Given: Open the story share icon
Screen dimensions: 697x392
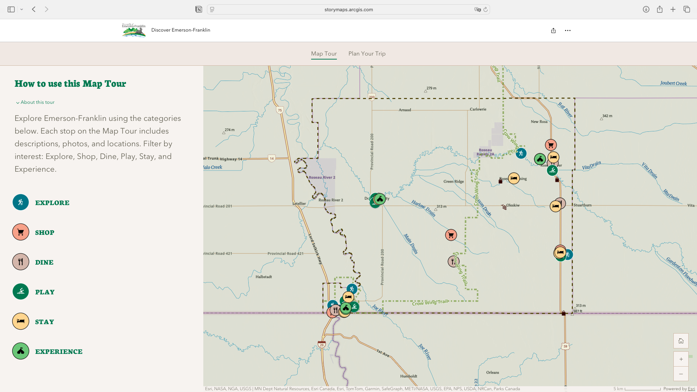Looking at the screenshot, I should point(553,30).
